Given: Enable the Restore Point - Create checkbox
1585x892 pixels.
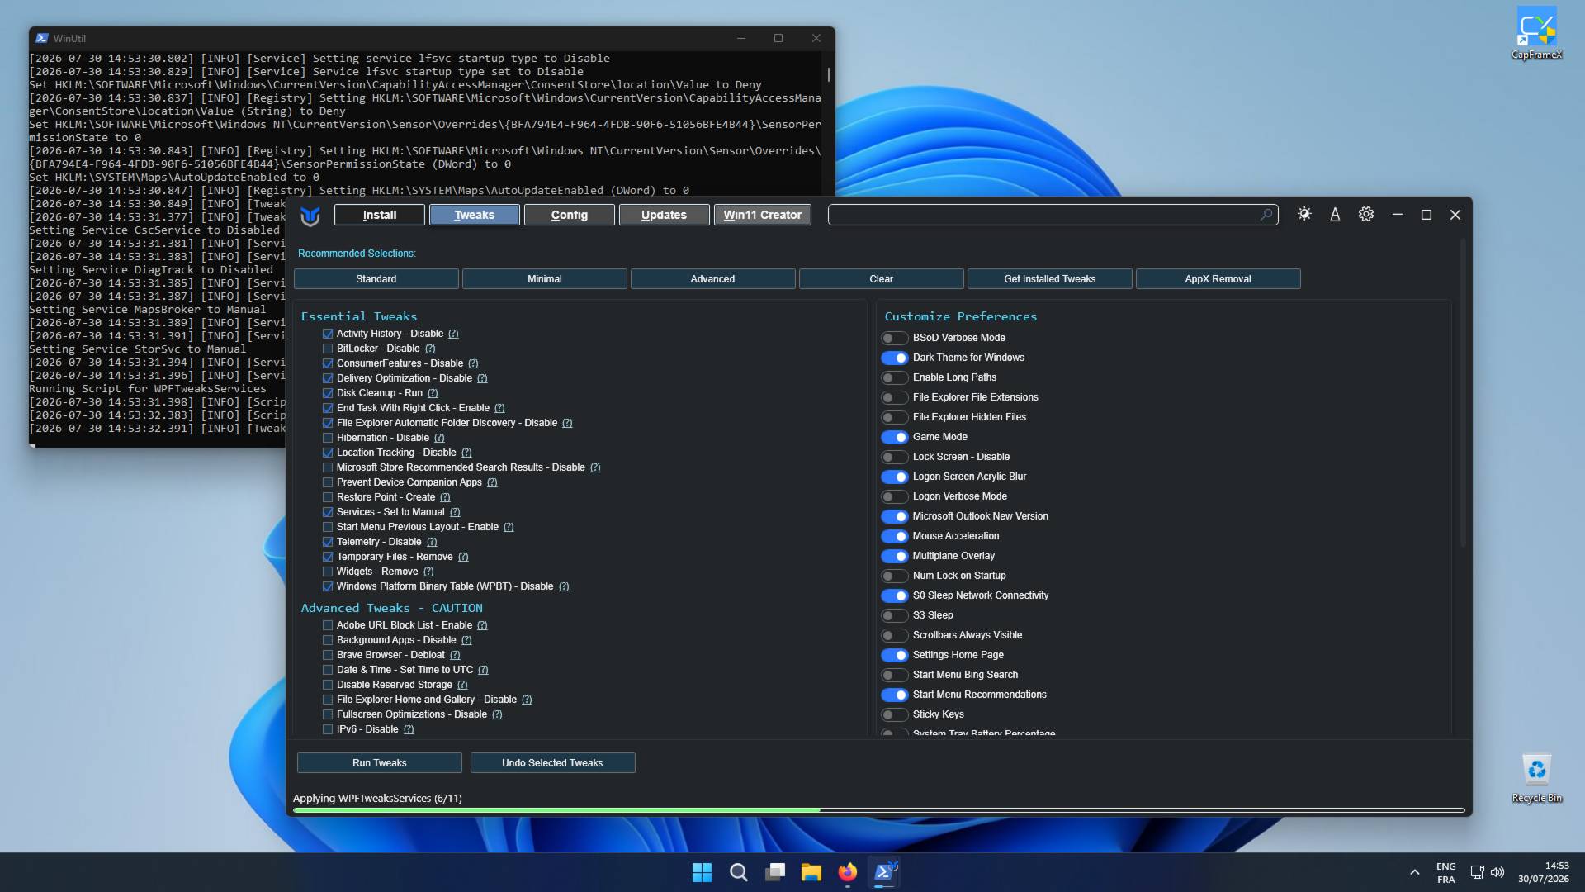Looking at the screenshot, I should click(x=328, y=497).
